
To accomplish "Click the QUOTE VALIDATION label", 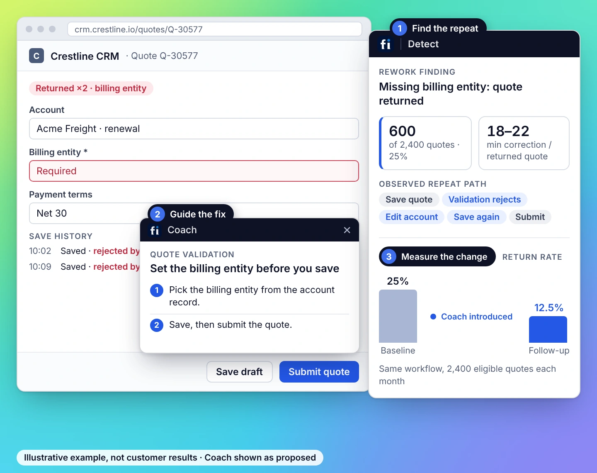I will coord(192,254).
